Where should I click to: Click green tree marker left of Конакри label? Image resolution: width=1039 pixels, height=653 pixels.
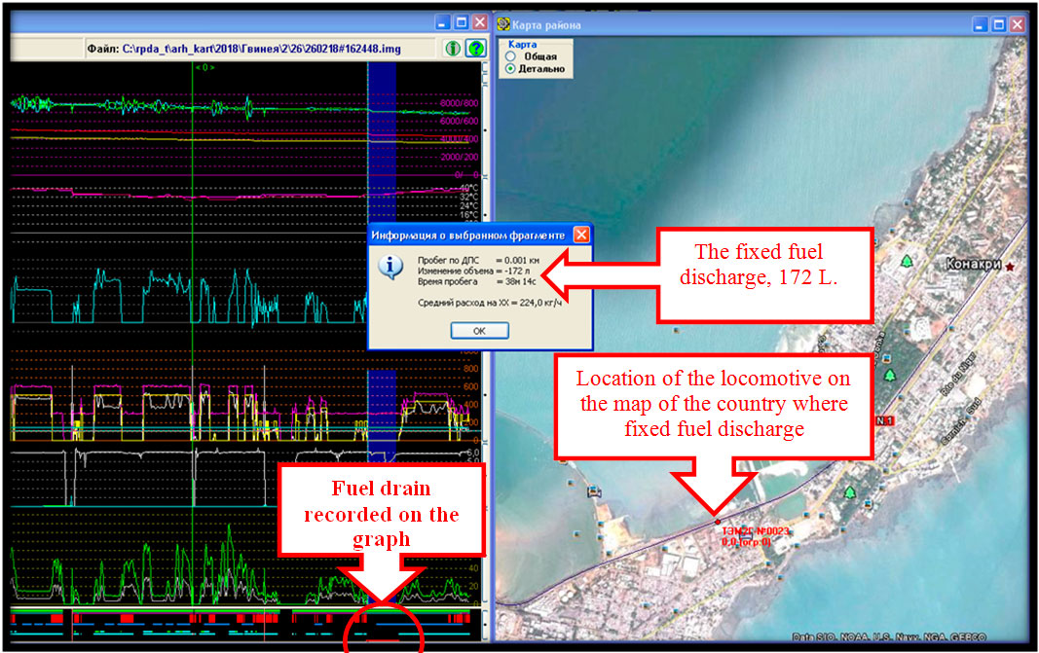[908, 261]
